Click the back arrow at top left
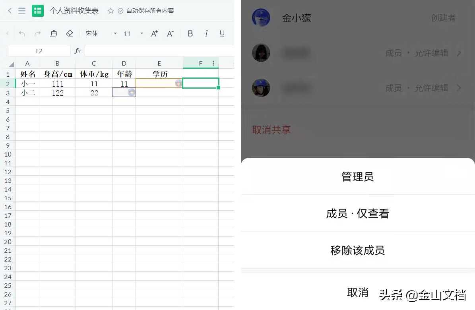 [9, 11]
